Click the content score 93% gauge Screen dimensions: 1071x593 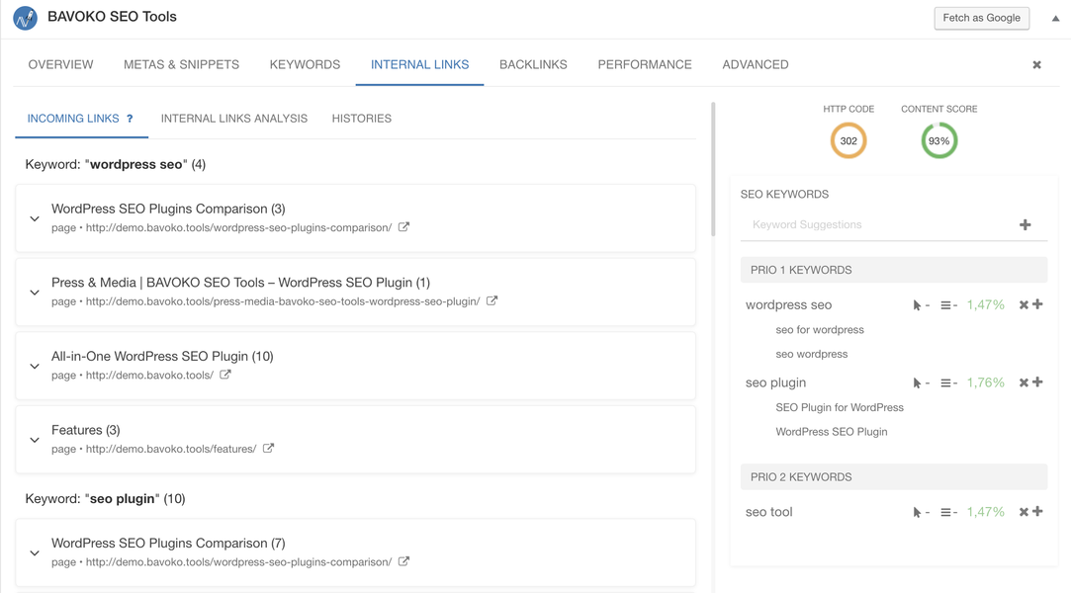coord(939,140)
